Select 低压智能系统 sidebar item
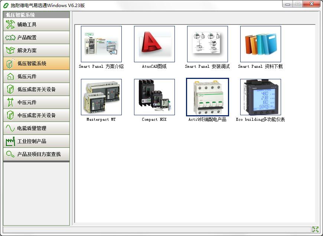The width and height of the screenshot is (323, 236). coord(36,63)
